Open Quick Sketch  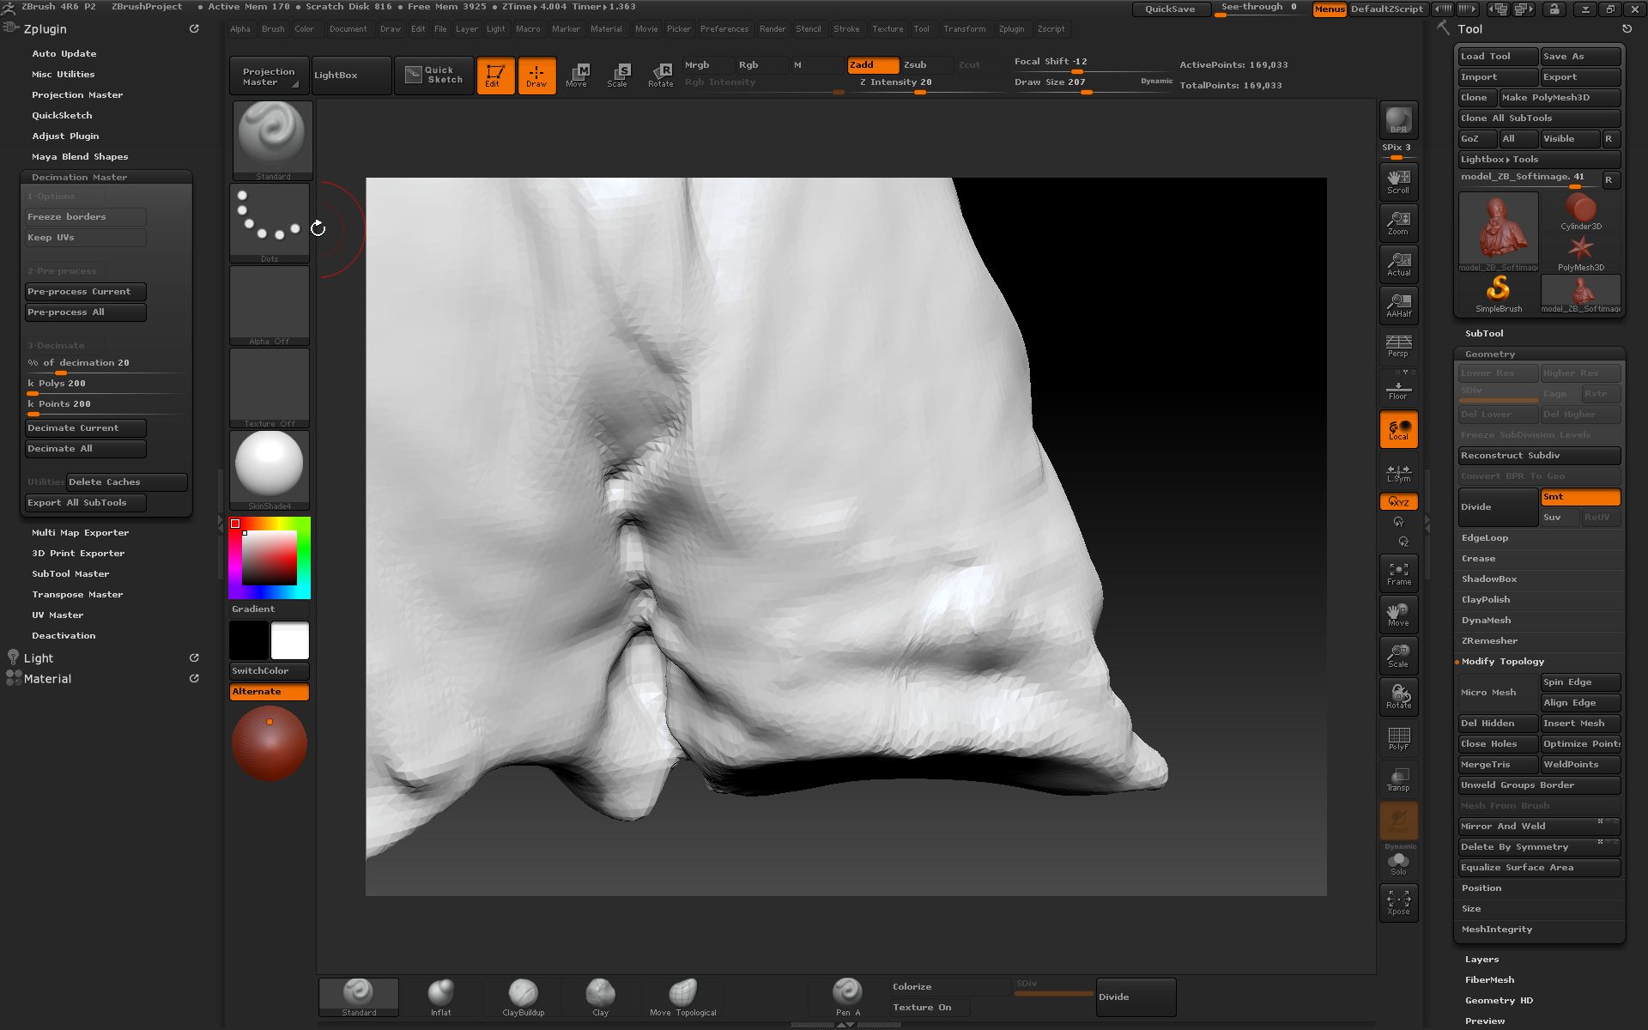click(x=433, y=76)
